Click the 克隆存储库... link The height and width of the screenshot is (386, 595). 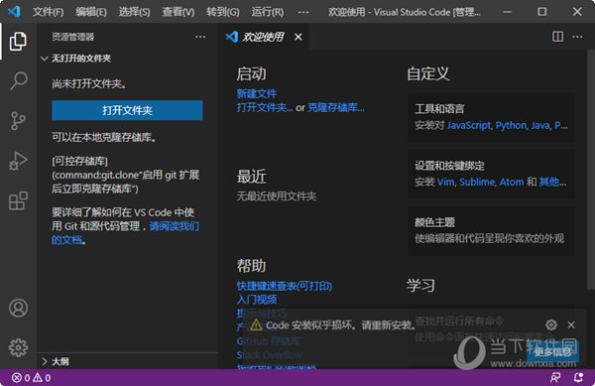coord(336,107)
